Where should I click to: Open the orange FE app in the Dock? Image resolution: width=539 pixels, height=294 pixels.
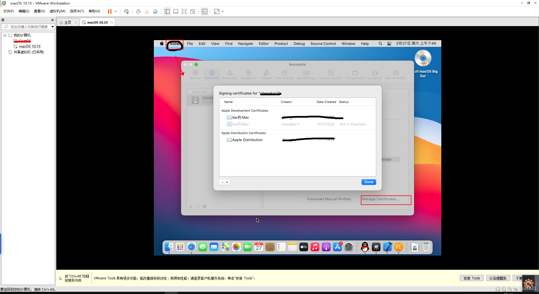click(x=399, y=247)
